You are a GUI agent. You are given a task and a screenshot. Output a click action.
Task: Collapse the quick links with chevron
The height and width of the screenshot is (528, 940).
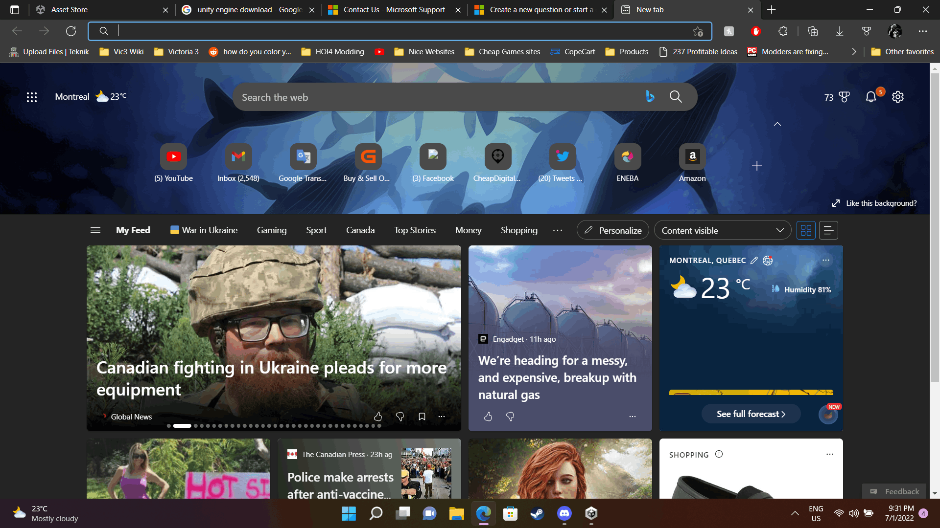(777, 124)
